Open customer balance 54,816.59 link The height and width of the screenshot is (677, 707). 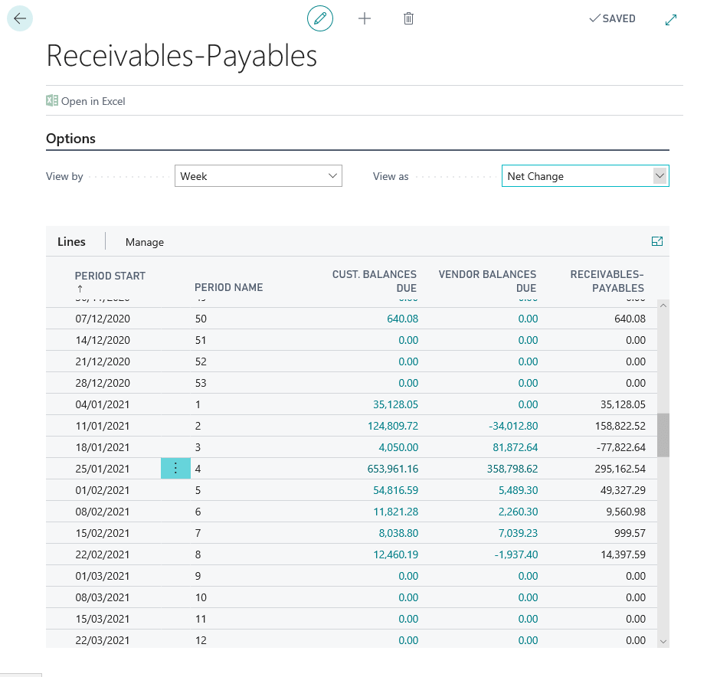[x=395, y=490]
